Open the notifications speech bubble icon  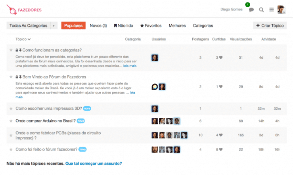(251, 10)
